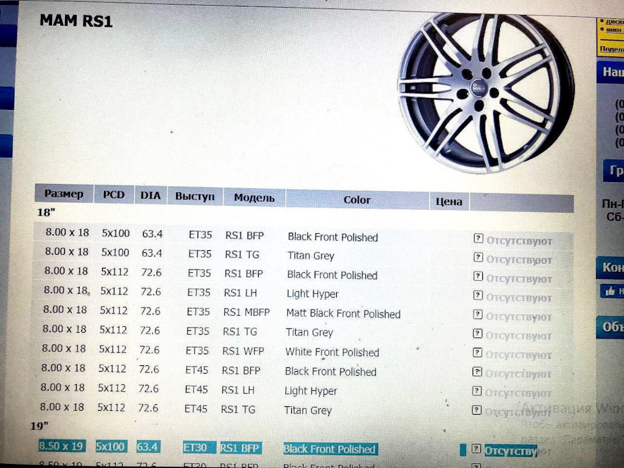
Task: Click the 'Отсутствуют' link in the 5x100 RS1 TG row
Action: 519,260
